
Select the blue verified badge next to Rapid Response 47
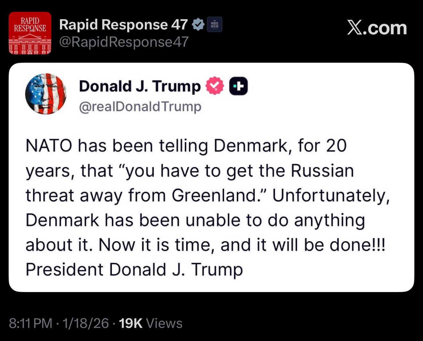click(199, 24)
